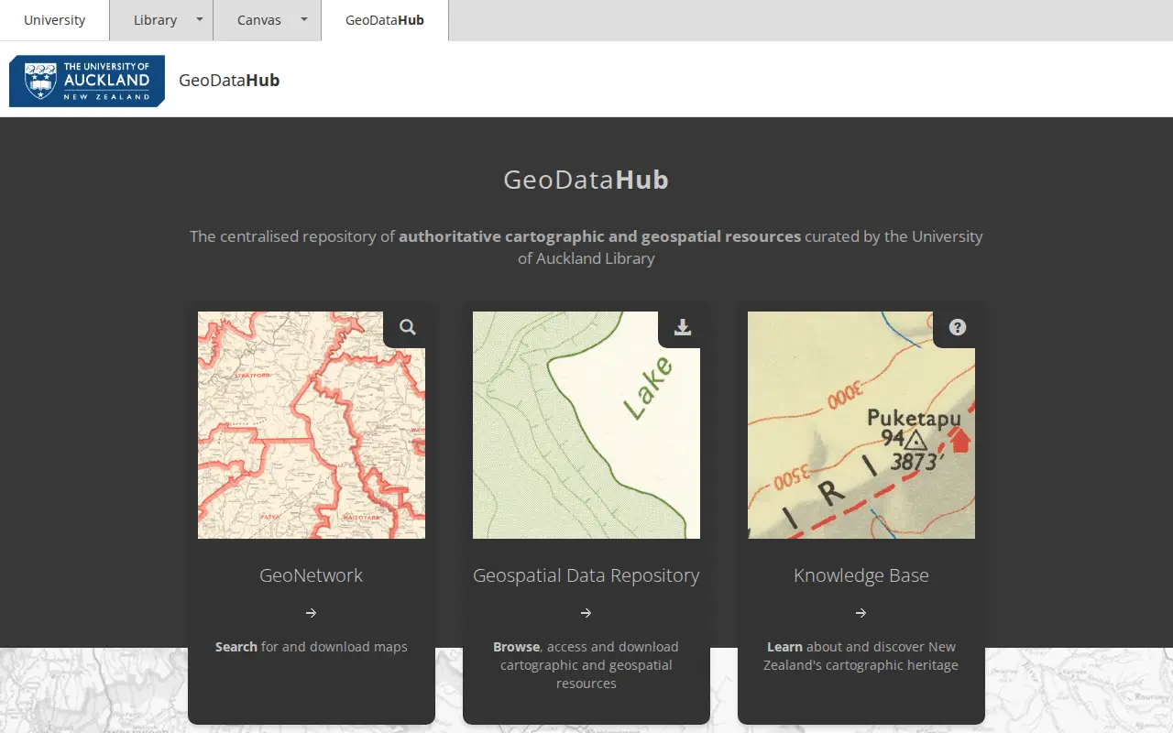Open the Knowledge Base title link

pyautogui.click(x=861, y=575)
